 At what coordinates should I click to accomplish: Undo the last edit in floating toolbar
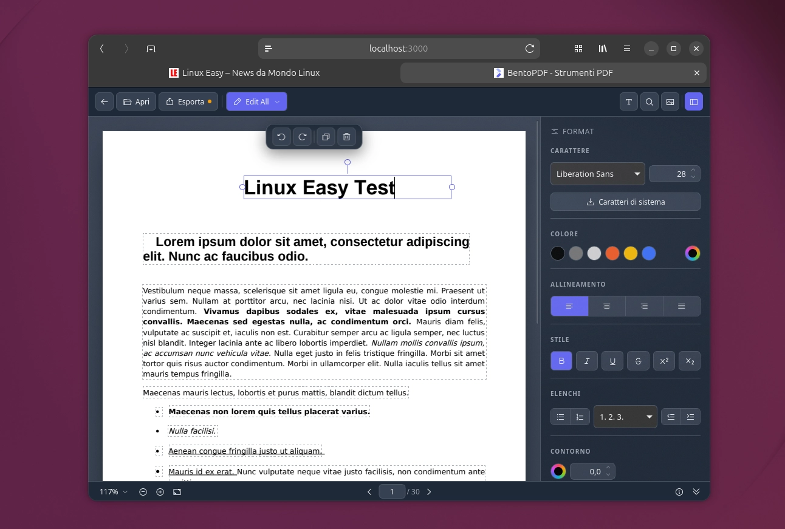[x=281, y=137]
